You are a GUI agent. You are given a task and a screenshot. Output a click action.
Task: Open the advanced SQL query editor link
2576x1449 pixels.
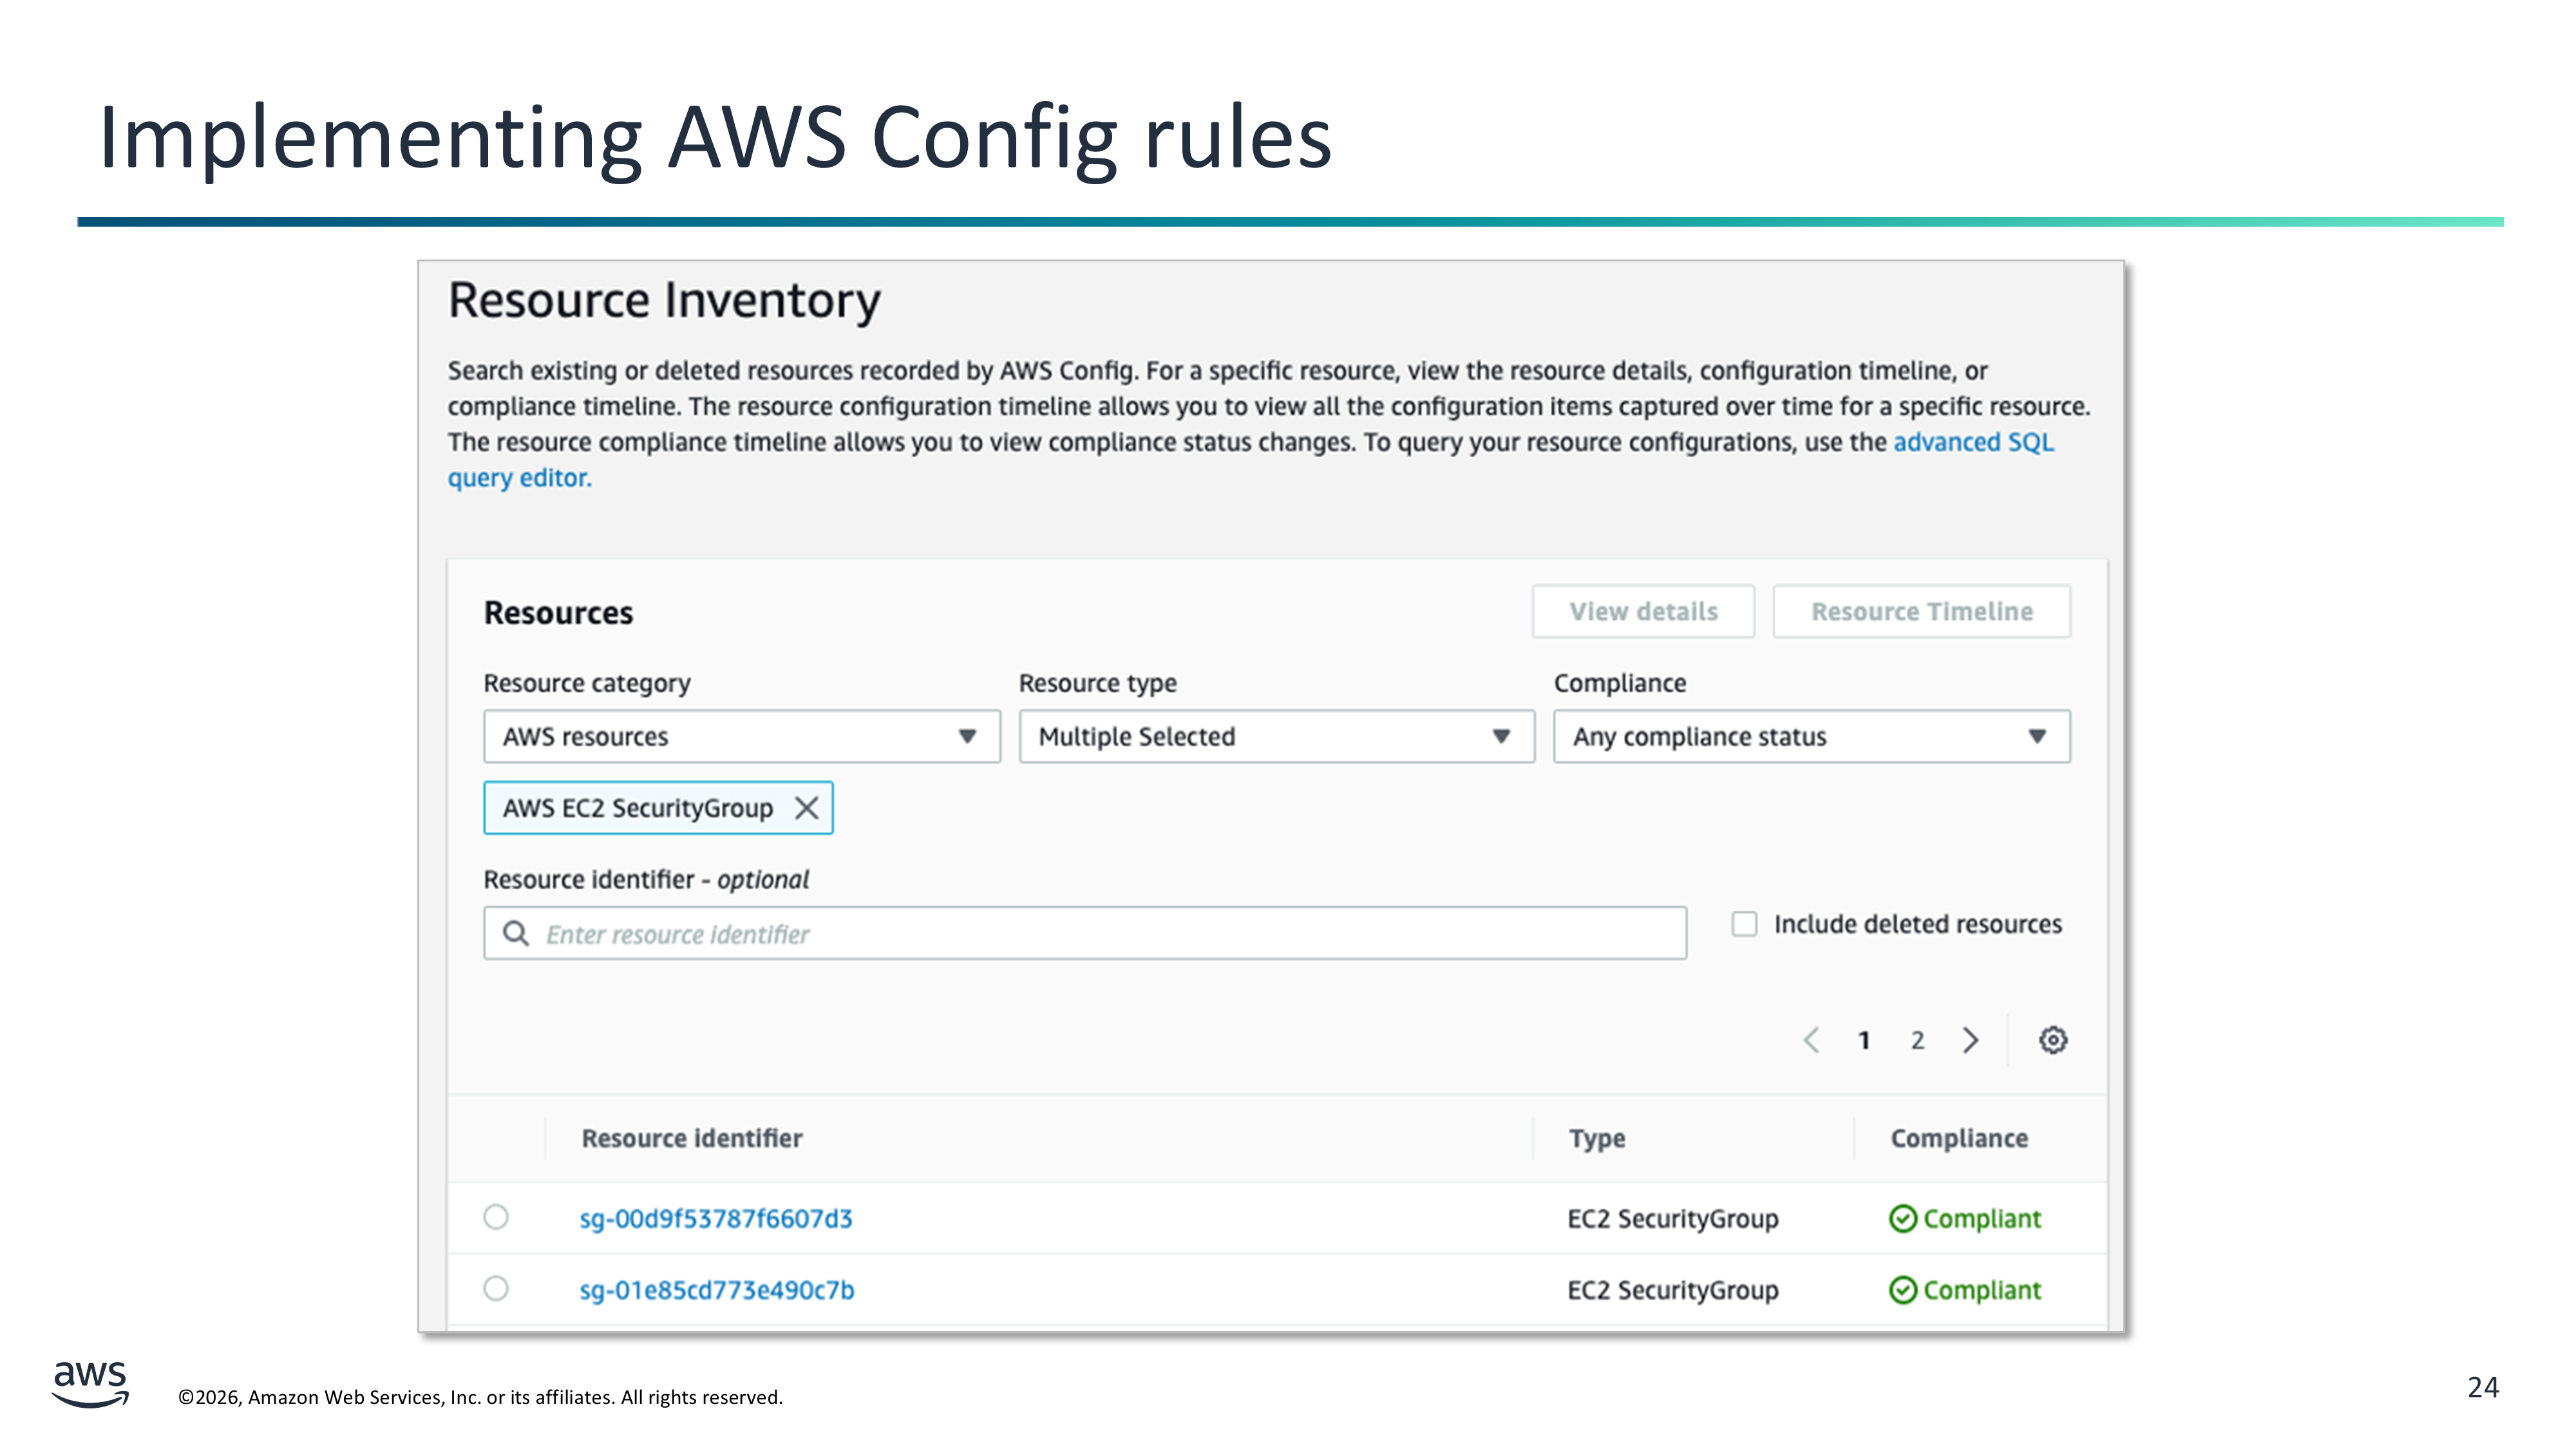(x=1972, y=442)
